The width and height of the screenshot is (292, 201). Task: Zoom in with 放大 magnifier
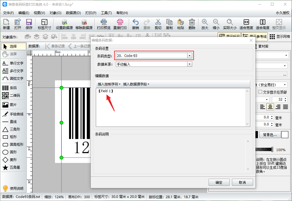click(x=205, y=24)
